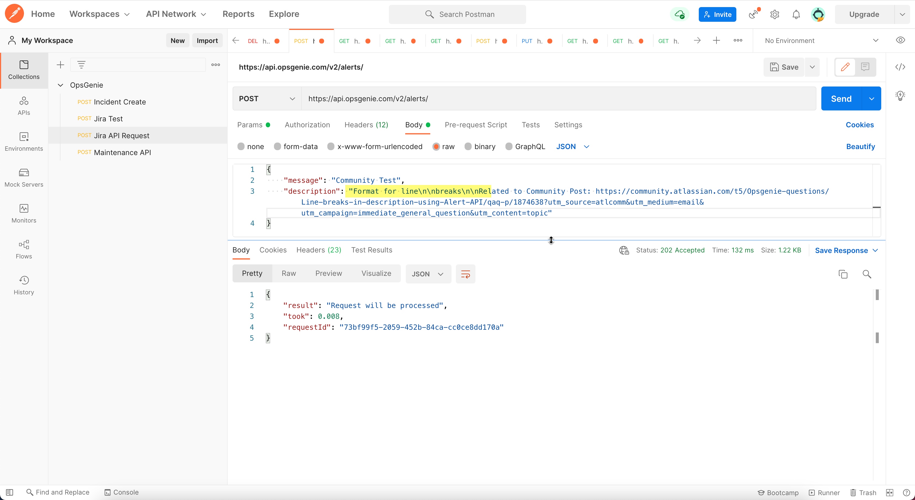The width and height of the screenshot is (915, 500).
Task: Open the Monitors panel
Action: tap(23, 213)
